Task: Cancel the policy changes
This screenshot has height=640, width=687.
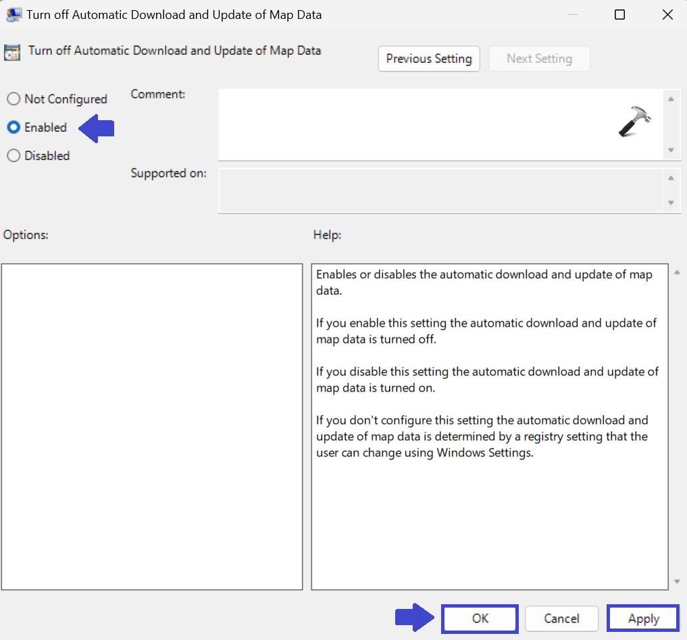Action: point(561,618)
